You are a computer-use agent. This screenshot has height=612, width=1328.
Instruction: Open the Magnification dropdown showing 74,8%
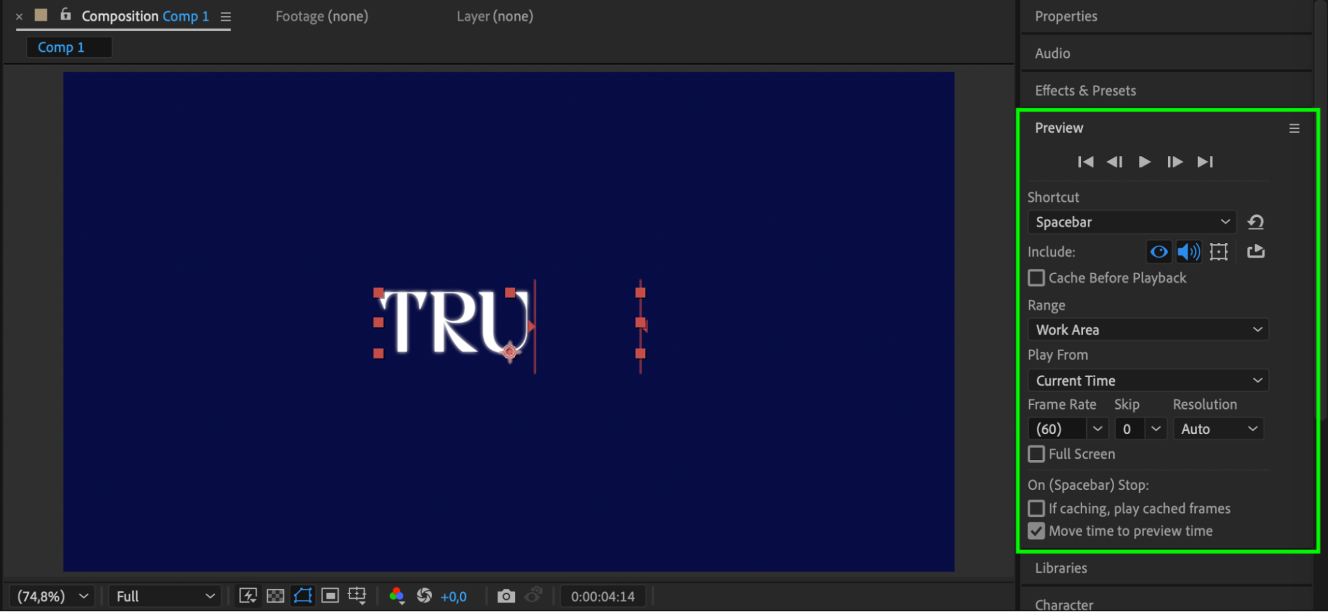51,595
